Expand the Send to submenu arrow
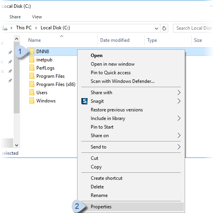This screenshot has width=214, height=213. point(179,147)
